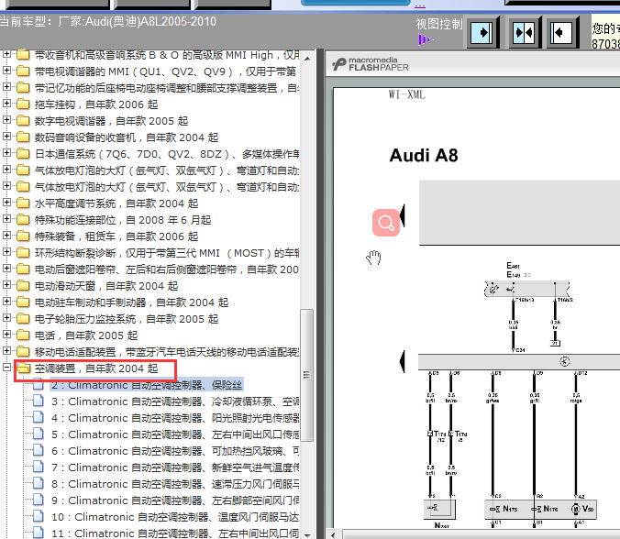
Task: Click the Macromedia FlashPaper logo
Action: pyautogui.click(x=371, y=64)
